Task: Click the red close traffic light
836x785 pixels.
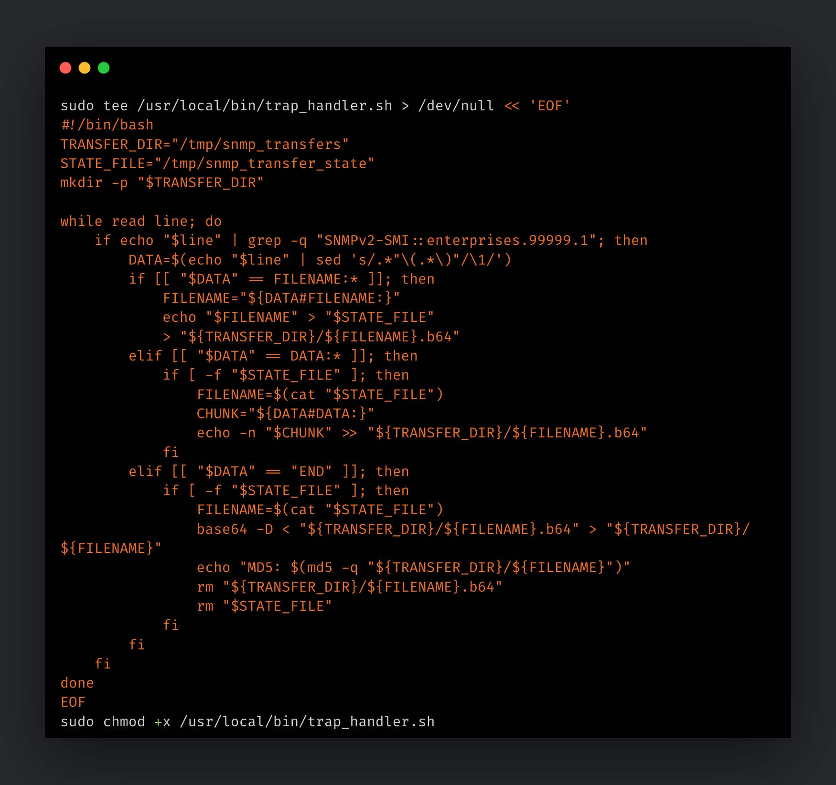Action: coord(65,68)
